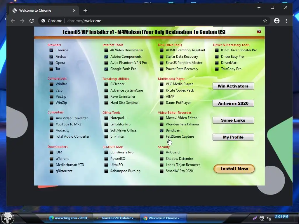Check the WinRar option
Screen dimensions: 299x224
tap(51, 84)
